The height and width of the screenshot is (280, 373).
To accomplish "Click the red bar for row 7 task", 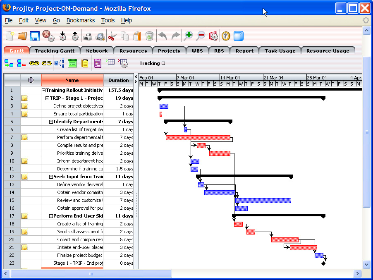I will (x=198, y=138).
